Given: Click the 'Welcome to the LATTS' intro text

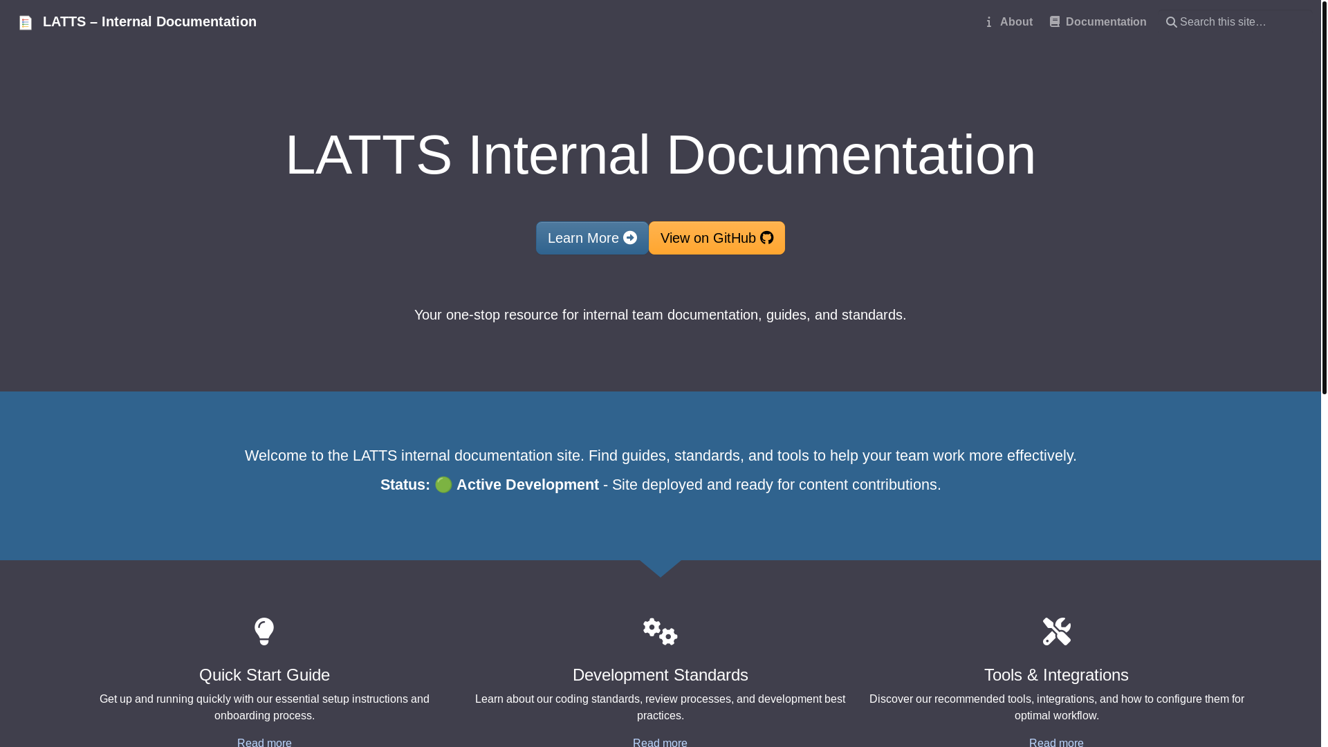Looking at the screenshot, I should tap(661, 456).
